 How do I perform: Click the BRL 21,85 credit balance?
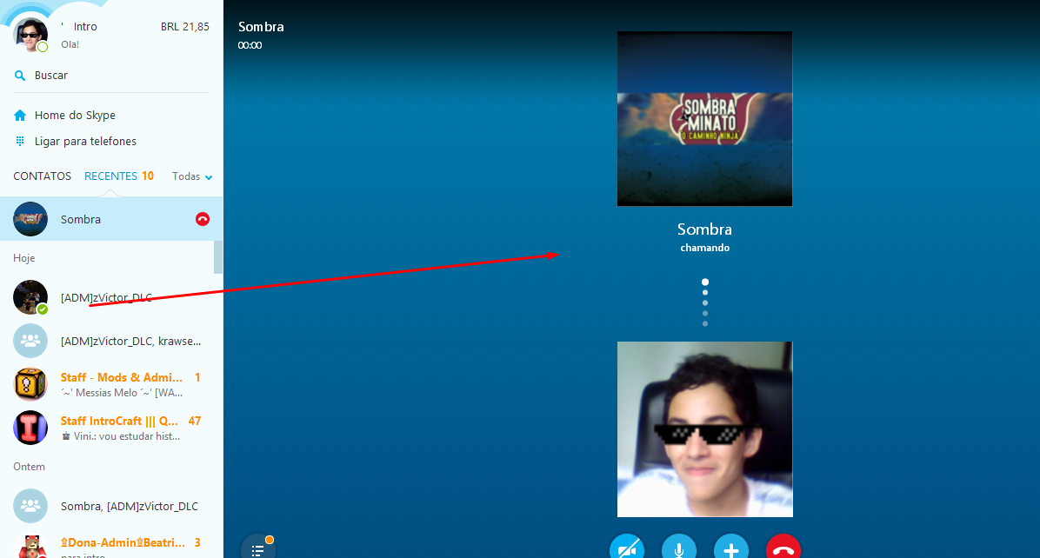[185, 26]
